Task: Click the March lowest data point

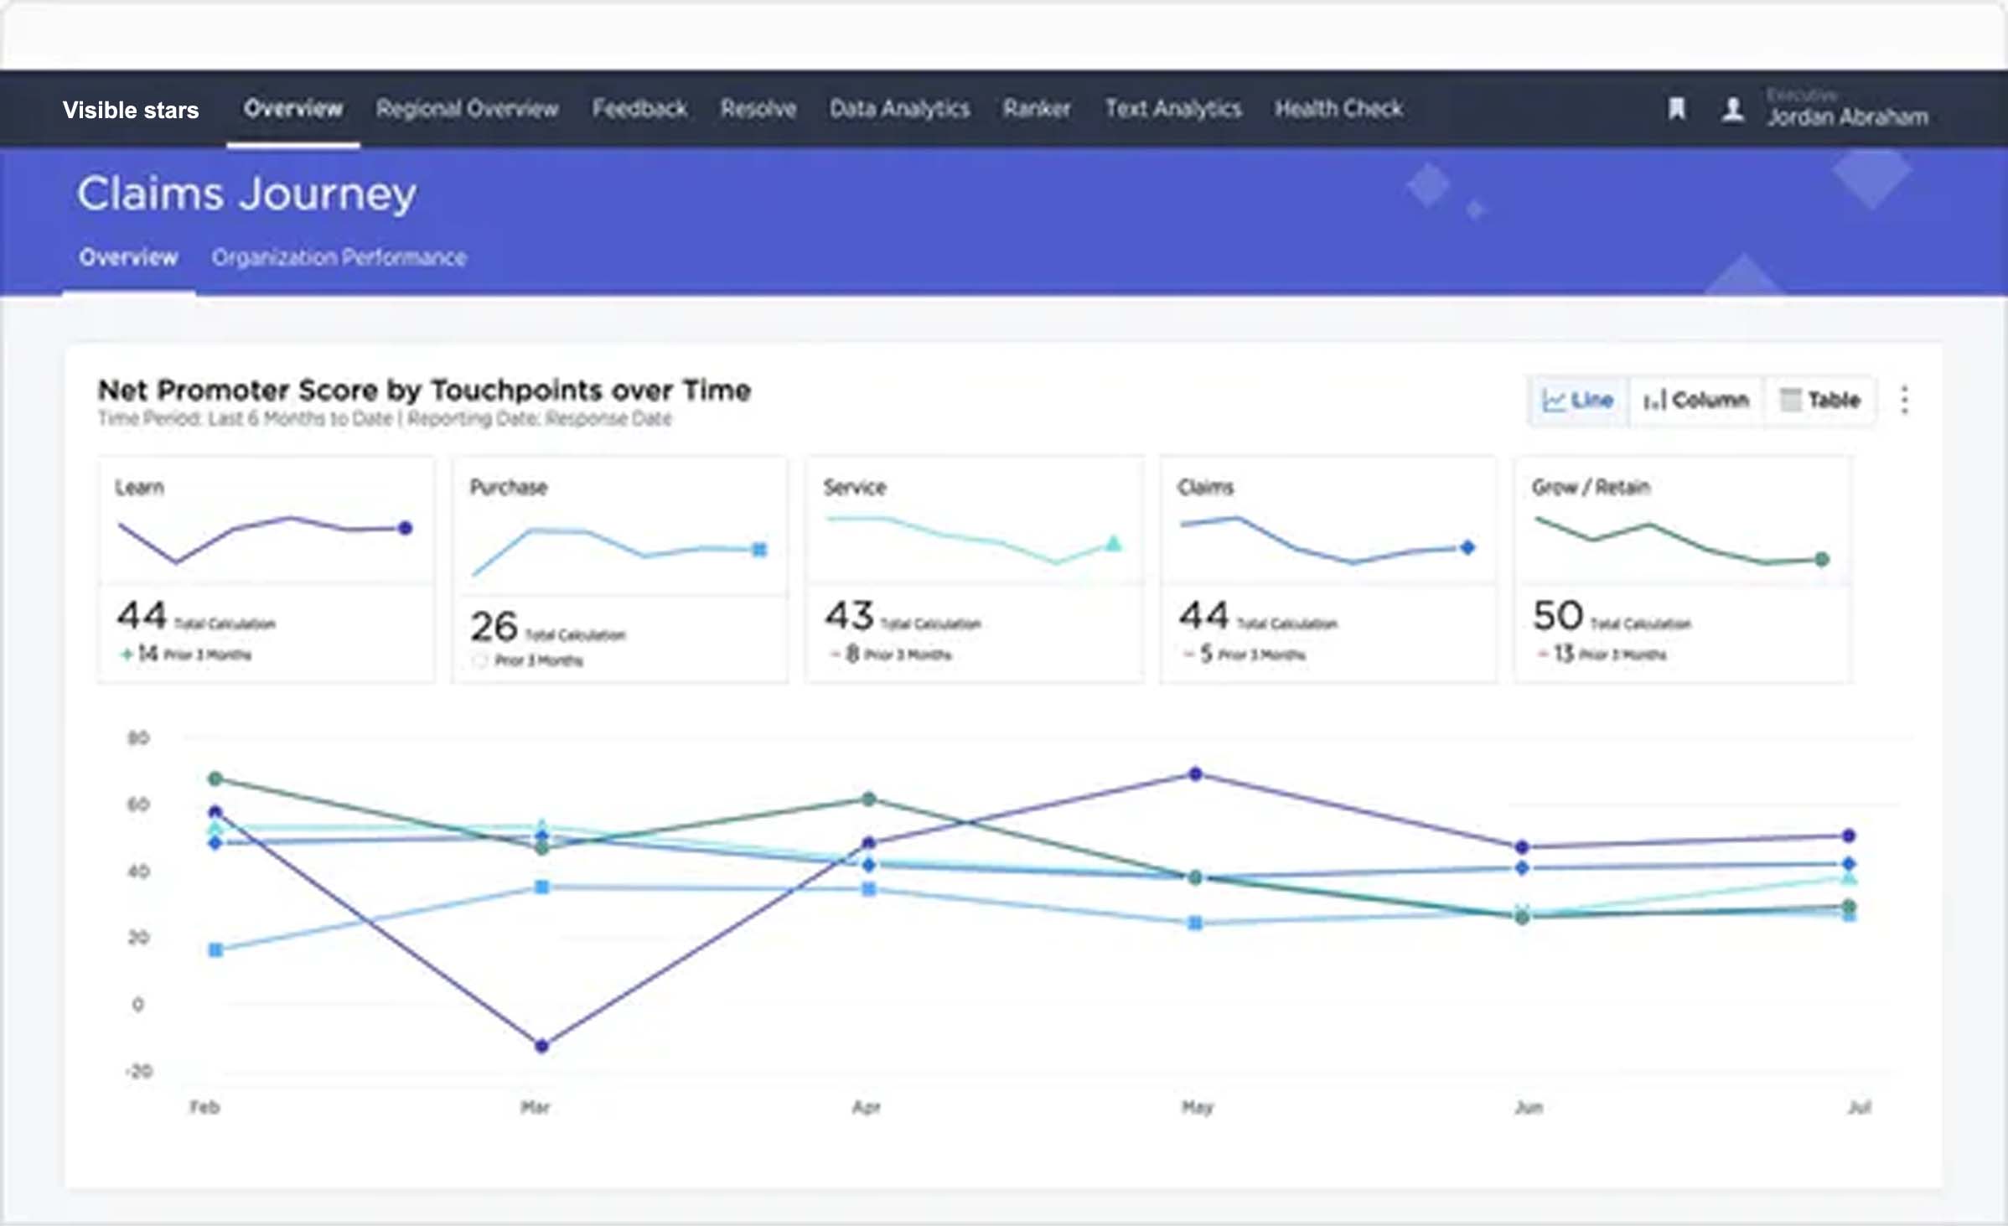Action: [541, 1046]
